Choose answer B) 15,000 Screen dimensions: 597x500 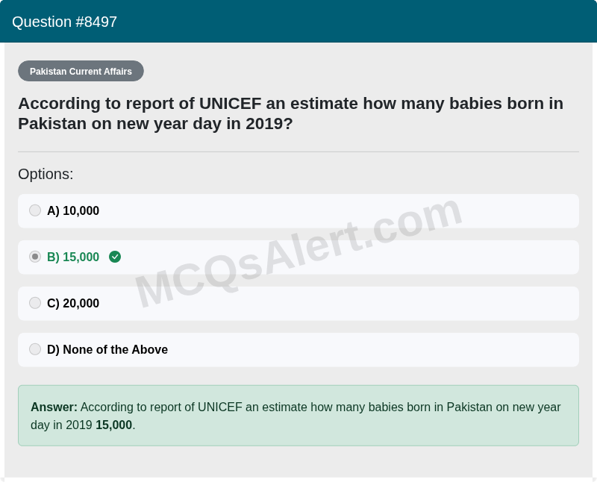pyautogui.click(x=73, y=257)
